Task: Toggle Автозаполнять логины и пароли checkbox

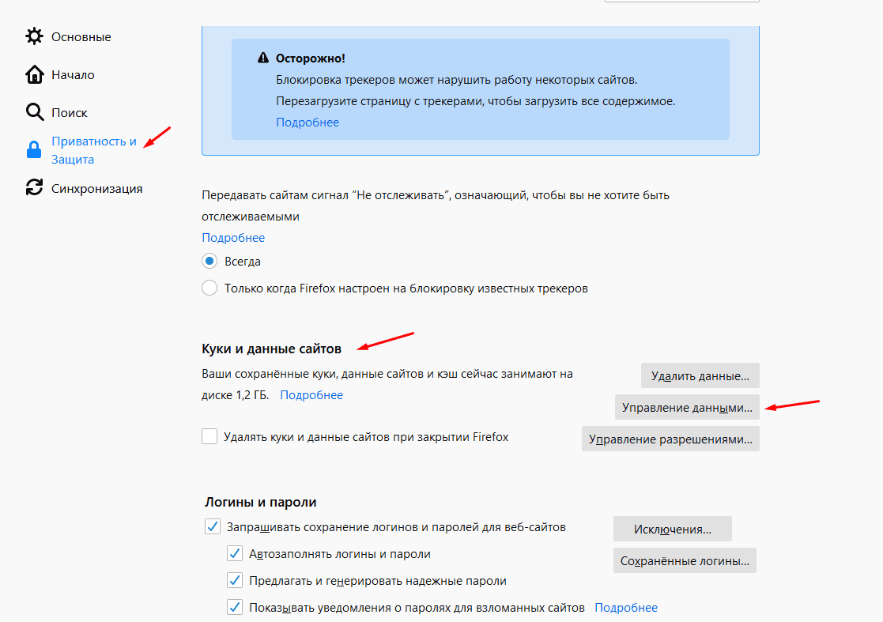Action: (x=235, y=553)
